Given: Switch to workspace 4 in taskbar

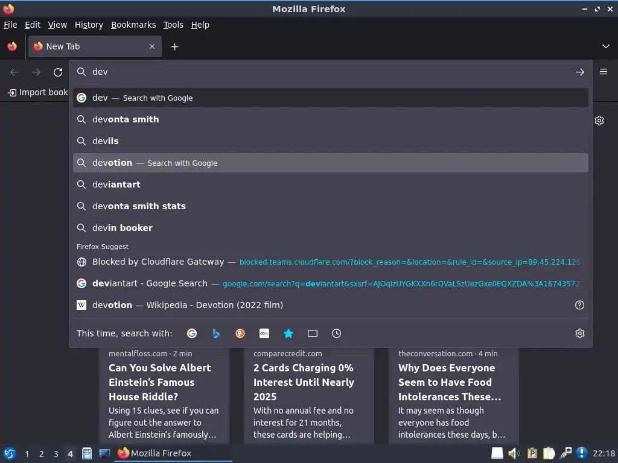Looking at the screenshot, I should [70, 454].
